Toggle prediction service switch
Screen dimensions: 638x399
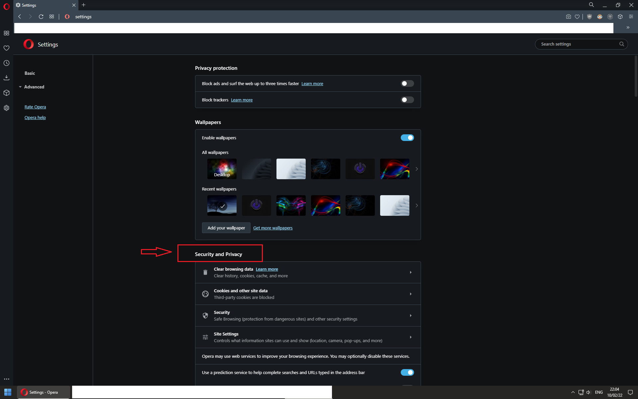pyautogui.click(x=407, y=372)
